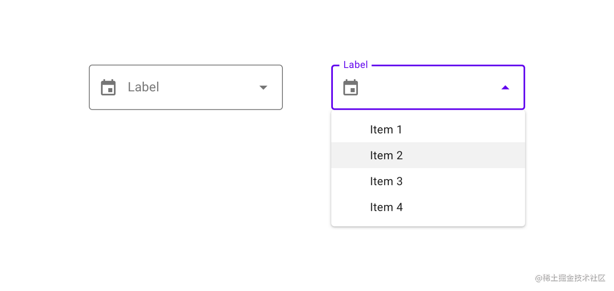Click the blank space inside the gray-outlined select field
The width and height of the screenshot is (614, 291).
click(206, 87)
